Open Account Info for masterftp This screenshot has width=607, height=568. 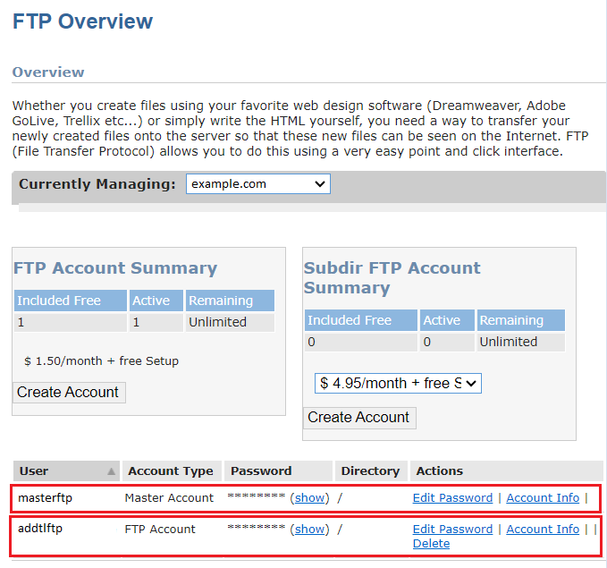tap(543, 498)
